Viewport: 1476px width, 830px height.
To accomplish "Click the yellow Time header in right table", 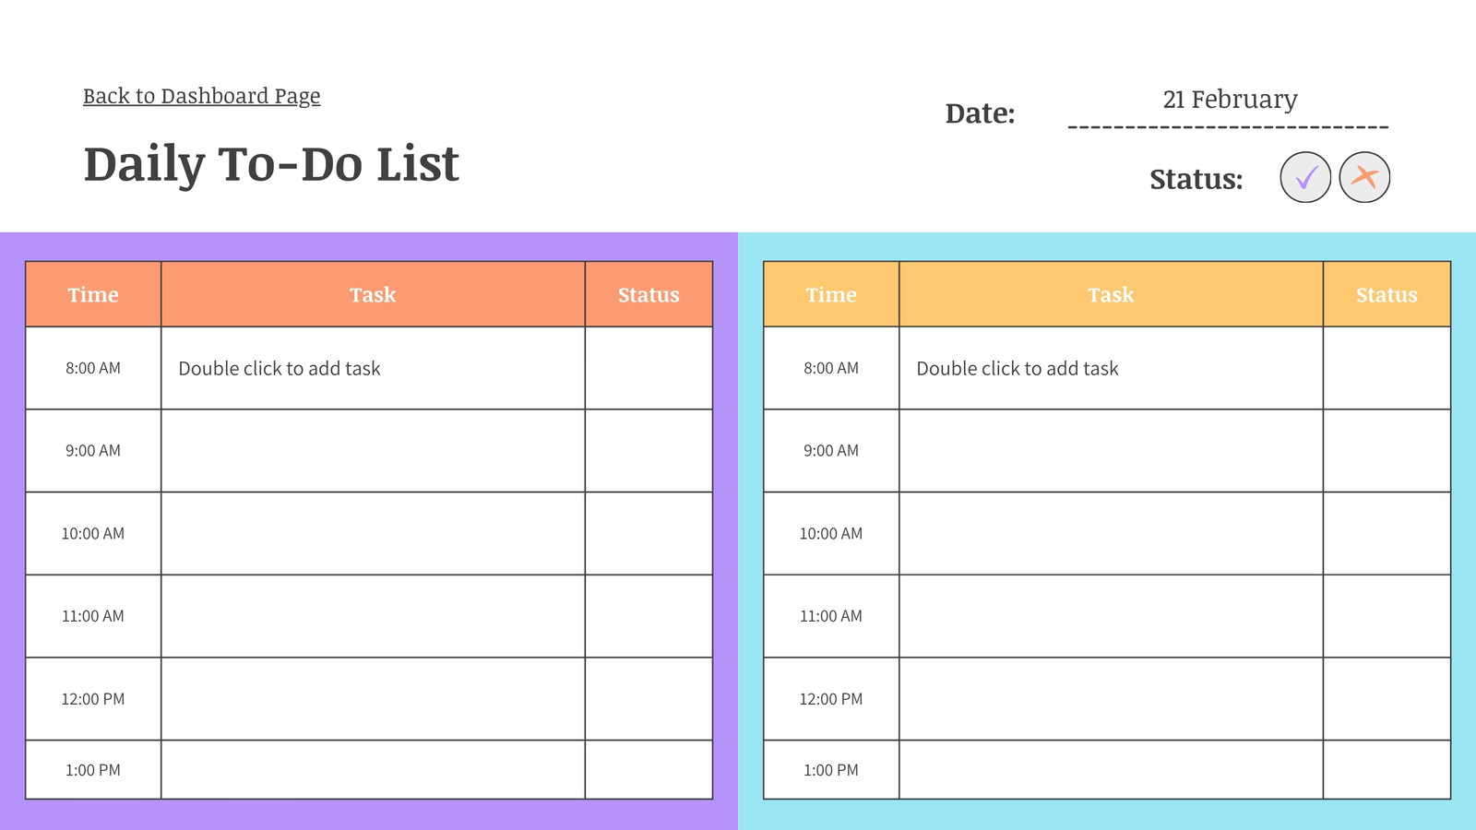I will click(x=831, y=294).
